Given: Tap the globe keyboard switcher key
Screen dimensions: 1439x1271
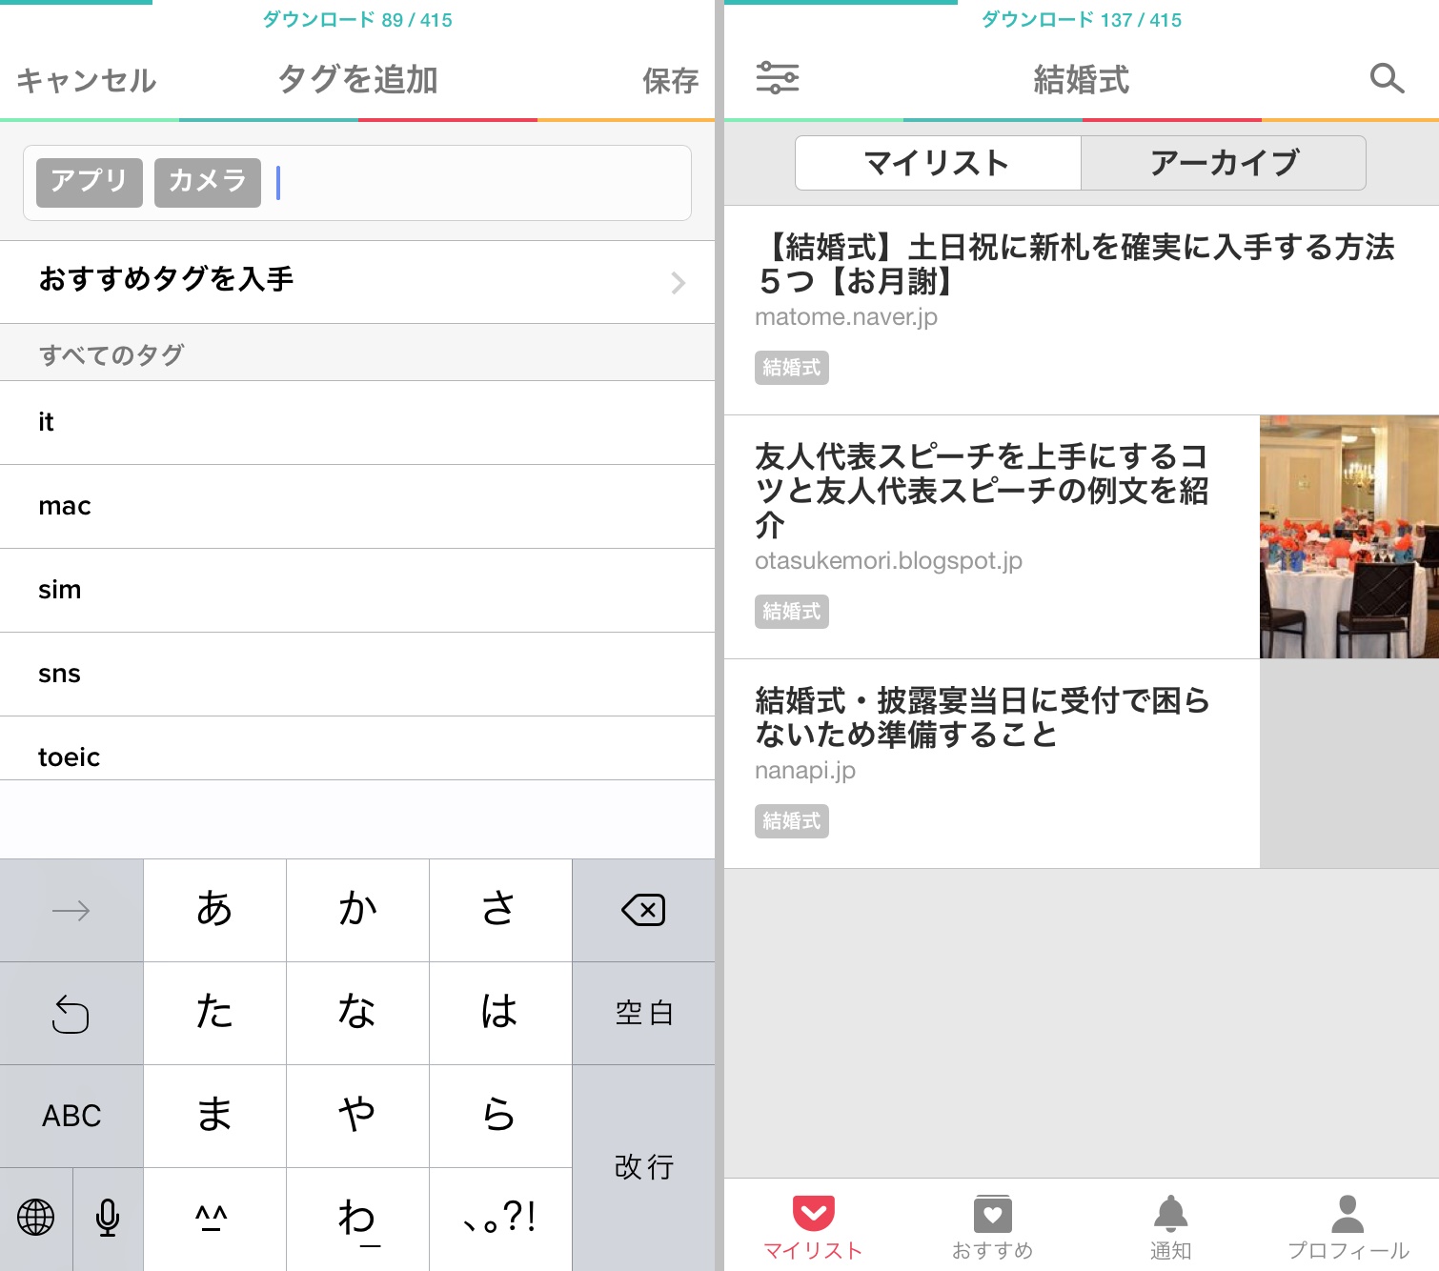Looking at the screenshot, I should pyautogui.click(x=36, y=1219).
